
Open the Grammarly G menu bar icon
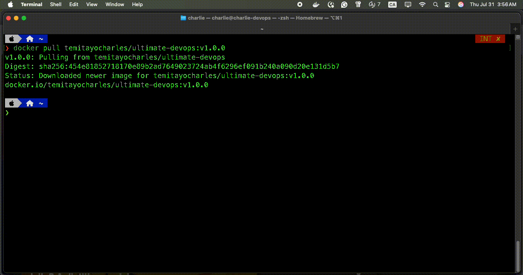point(344,5)
